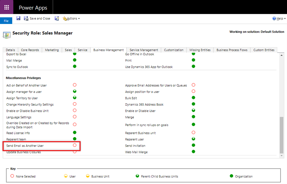The image size is (287, 184).
Task: Expand the Actions dropdown menu
Action: (71, 19)
